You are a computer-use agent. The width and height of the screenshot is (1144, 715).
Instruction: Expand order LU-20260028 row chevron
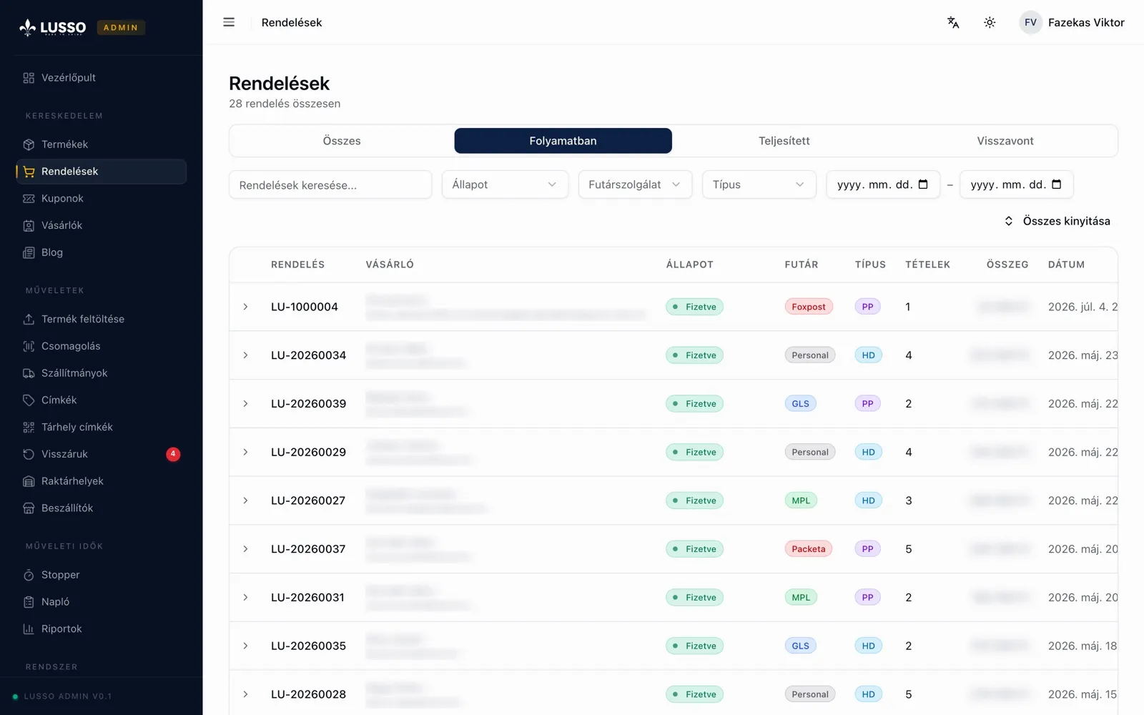tap(245, 694)
